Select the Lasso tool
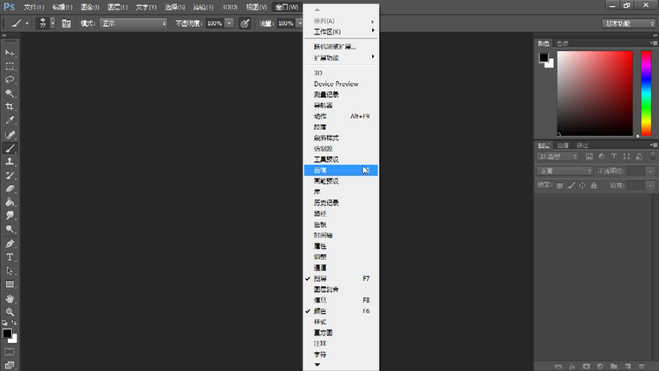The image size is (659, 371). (x=10, y=79)
